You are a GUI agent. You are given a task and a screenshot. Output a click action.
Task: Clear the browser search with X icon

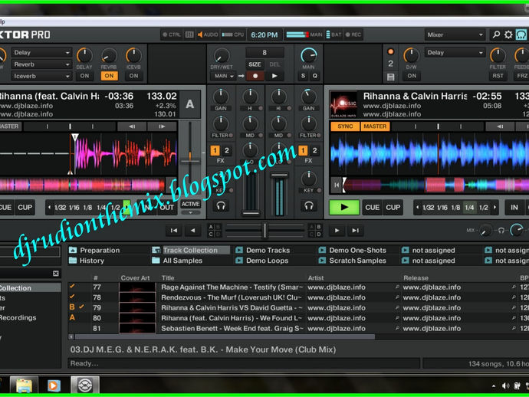pyautogui.click(x=56, y=273)
